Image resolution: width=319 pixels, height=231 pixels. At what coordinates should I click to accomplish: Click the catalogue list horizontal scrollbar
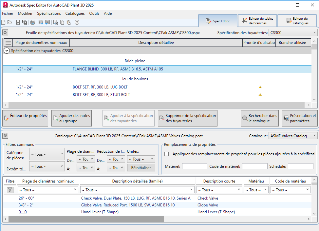tap(86, 219)
